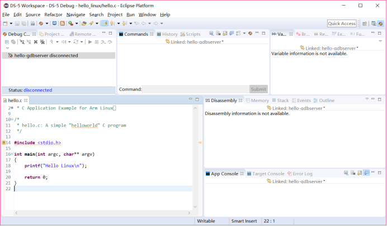Click the Open Type package icon
This screenshot has height=226, width=387.
[x=84, y=23]
